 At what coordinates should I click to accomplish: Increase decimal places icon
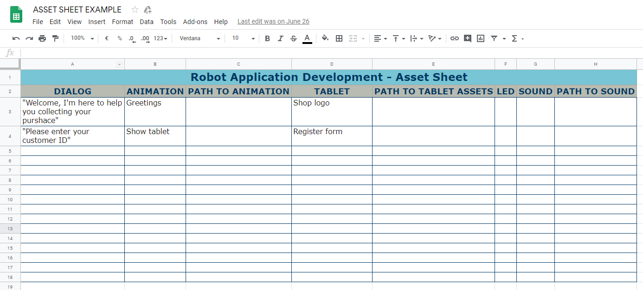click(145, 38)
